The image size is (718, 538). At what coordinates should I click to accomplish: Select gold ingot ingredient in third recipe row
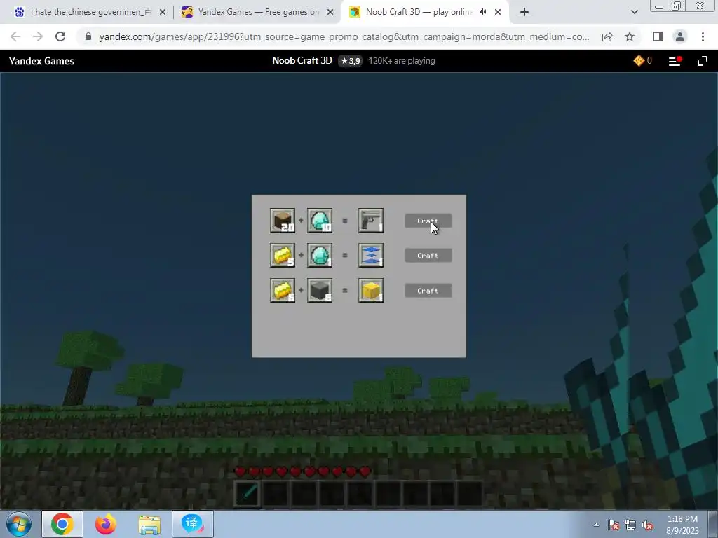(283, 290)
